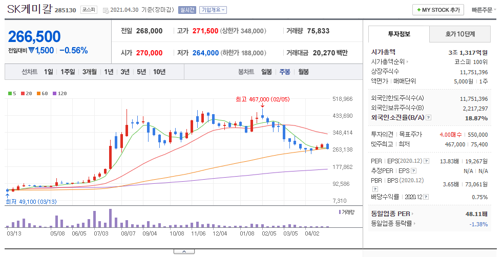503x257 pixels.
Task: Click the -0.56% change rate
Action: point(73,50)
